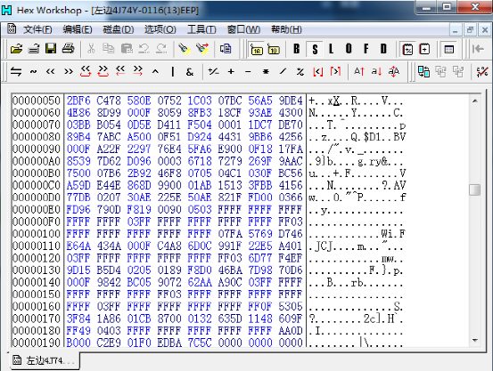
Task: Open the 选项(O) menu
Action: [160, 30]
